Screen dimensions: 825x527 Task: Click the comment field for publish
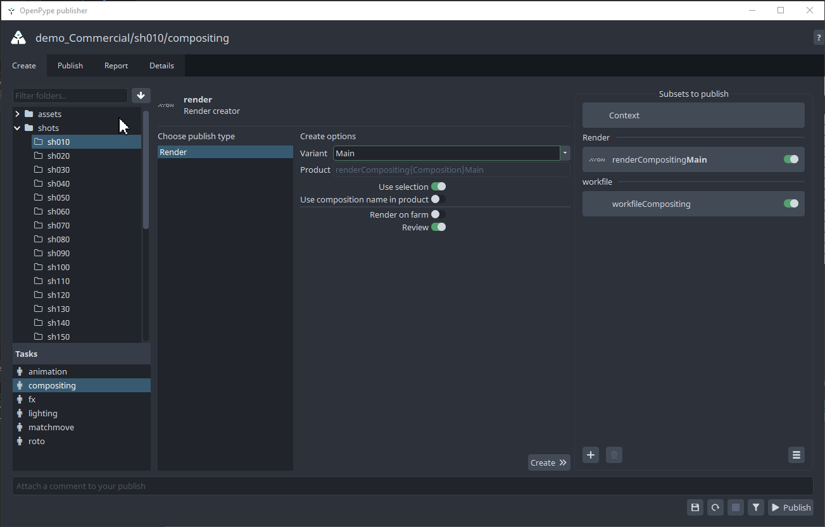pos(412,486)
